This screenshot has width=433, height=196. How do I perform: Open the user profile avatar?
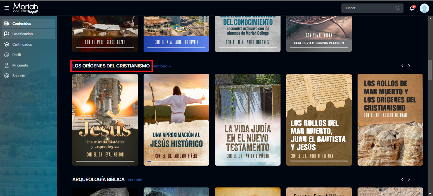(x=424, y=8)
